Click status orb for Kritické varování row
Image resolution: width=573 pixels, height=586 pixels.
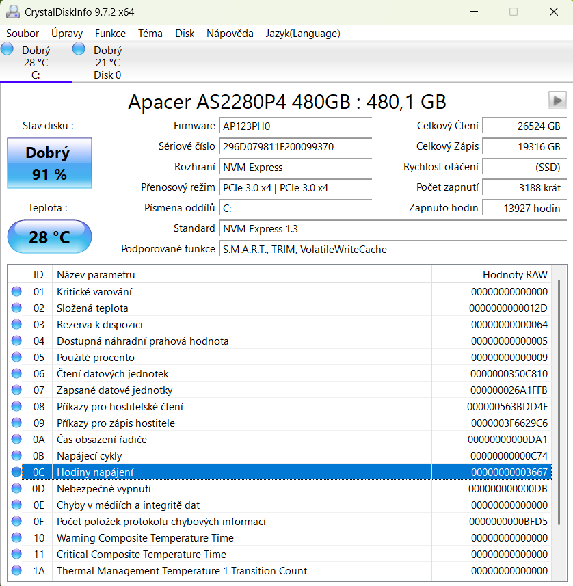click(16, 292)
